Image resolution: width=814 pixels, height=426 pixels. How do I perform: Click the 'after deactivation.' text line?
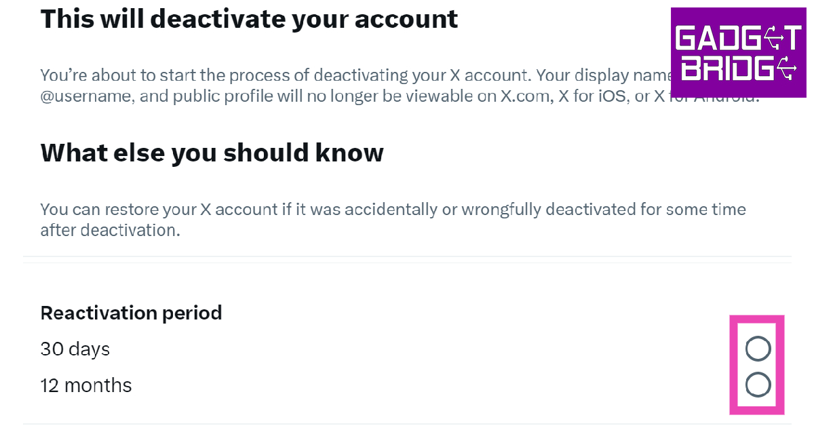[110, 230]
